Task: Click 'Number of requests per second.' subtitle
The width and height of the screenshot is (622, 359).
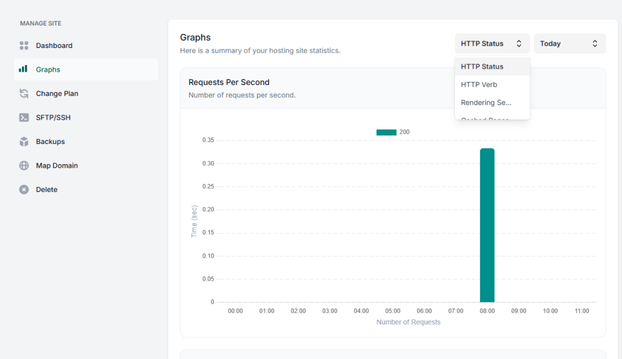Action: [x=242, y=95]
